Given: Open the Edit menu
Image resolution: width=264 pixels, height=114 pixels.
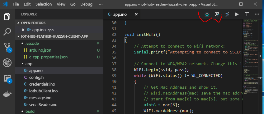Looking at the screenshot, I should [x=27, y=4].
